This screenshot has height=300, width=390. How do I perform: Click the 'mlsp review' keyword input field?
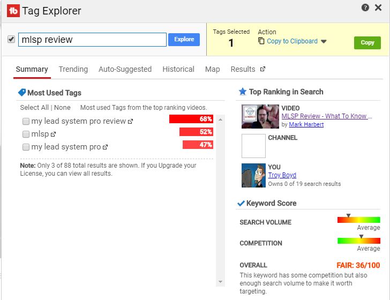click(92, 40)
